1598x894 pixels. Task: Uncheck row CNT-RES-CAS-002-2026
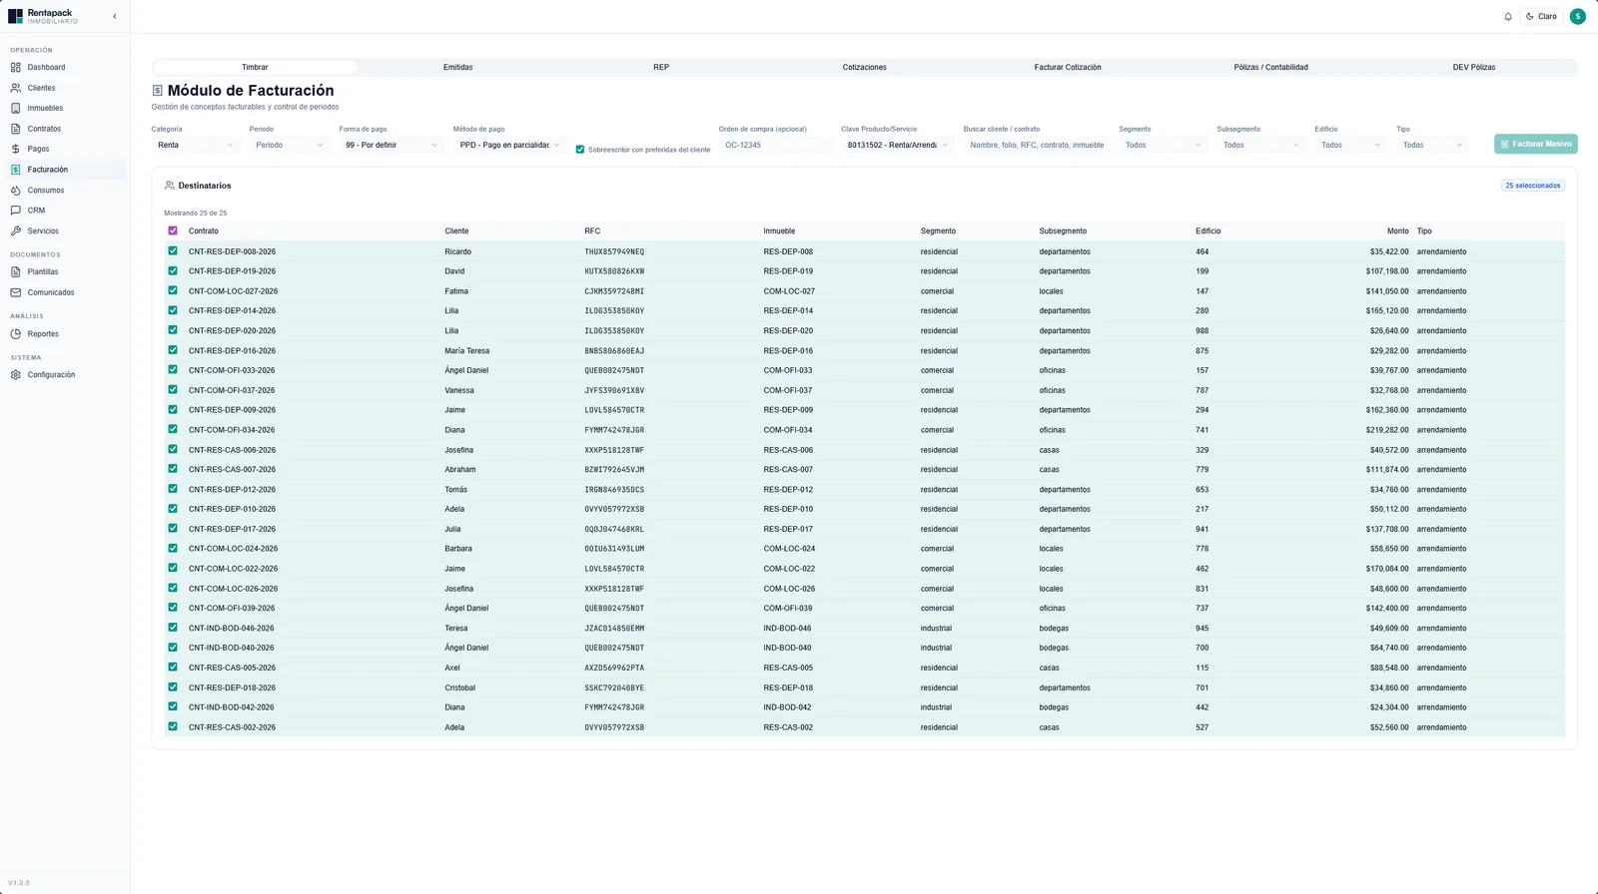click(173, 726)
